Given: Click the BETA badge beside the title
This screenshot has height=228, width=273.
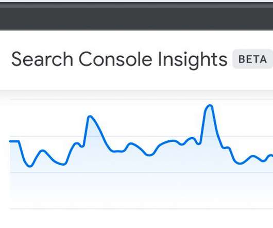Looking at the screenshot, I should 252,59.
